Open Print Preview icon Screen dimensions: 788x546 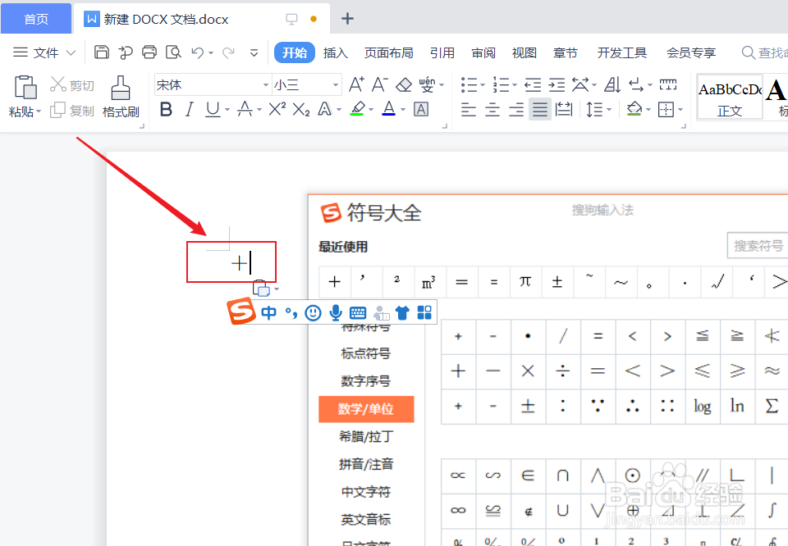pos(173,52)
